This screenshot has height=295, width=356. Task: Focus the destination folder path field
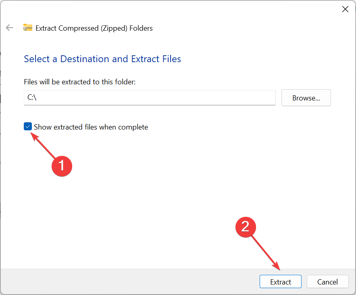tap(149, 98)
